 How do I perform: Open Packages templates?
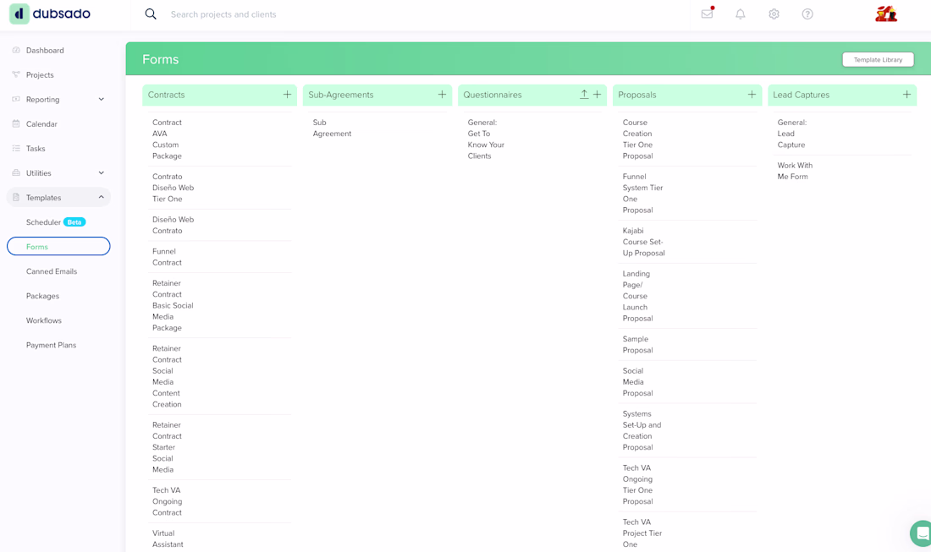click(x=43, y=296)
